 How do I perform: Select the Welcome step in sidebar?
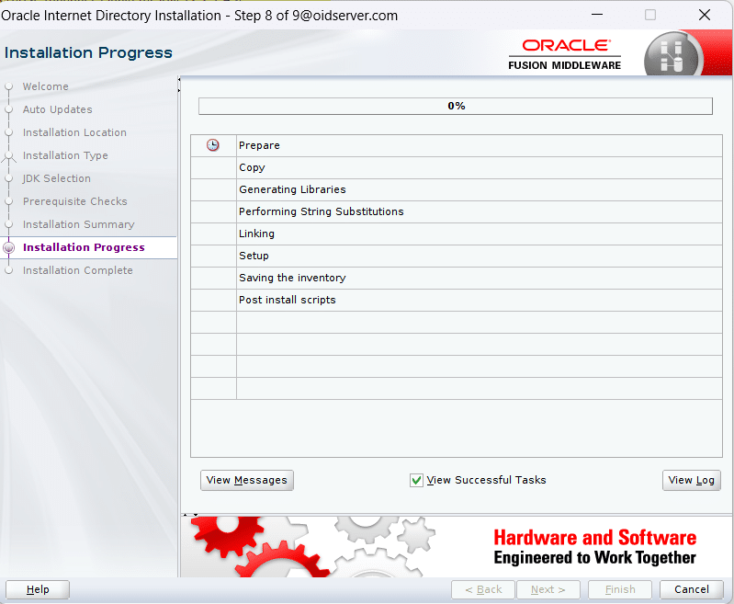point(45,86)
